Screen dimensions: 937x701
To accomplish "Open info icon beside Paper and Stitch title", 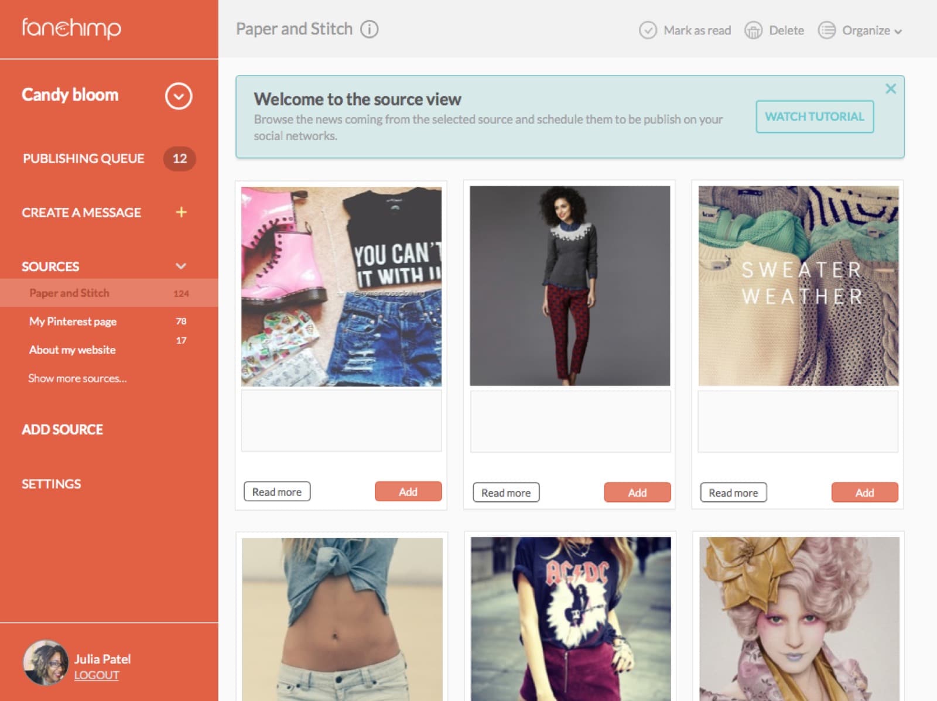I will [369, 29].
